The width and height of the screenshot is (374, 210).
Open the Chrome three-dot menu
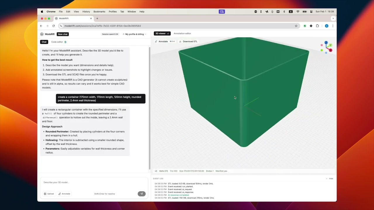(x=333, y=26)
